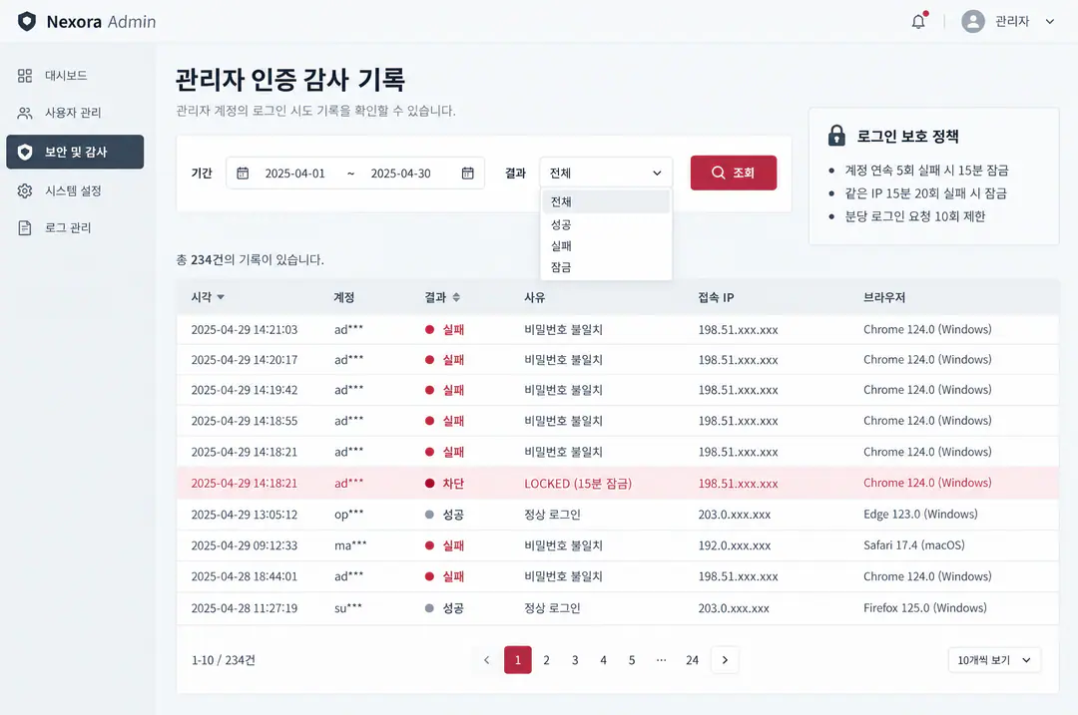Jump to last page 24
This screenshot has width=1078, height=715.
click(692, 660)
